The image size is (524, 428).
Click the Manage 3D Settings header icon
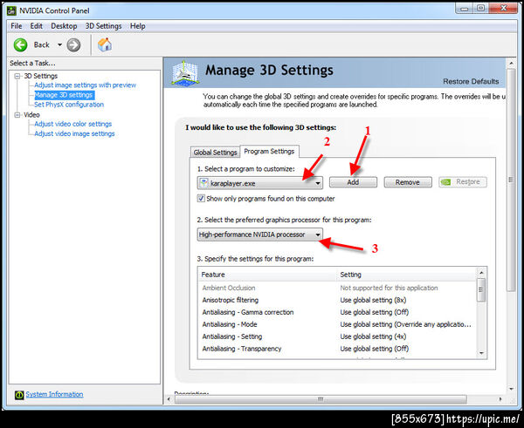click(185, 72)
